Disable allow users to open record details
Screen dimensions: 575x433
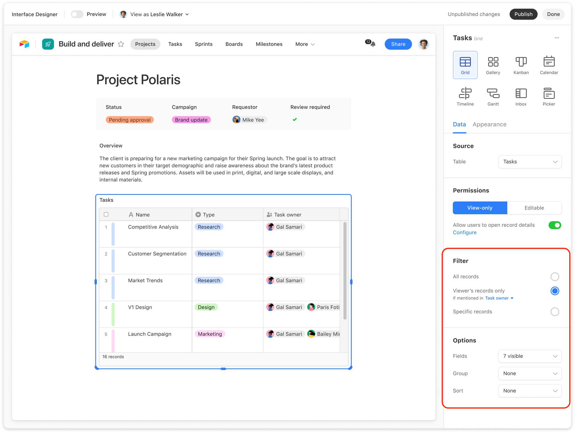pyautogui.click(x=555, y=225)
